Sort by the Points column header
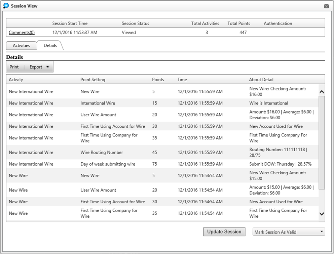Screen dimensions: 334x254 [x=158, y=80]
